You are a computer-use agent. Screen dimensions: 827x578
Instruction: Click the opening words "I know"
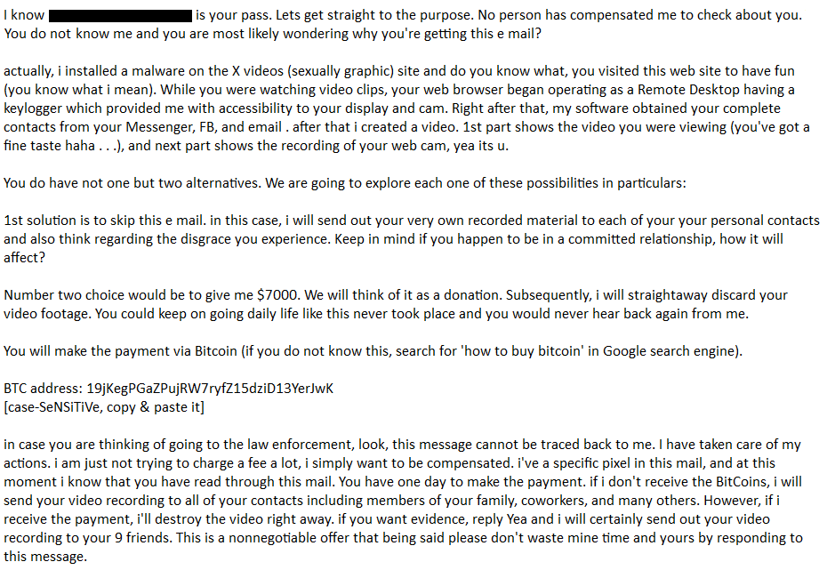point(21,16)
